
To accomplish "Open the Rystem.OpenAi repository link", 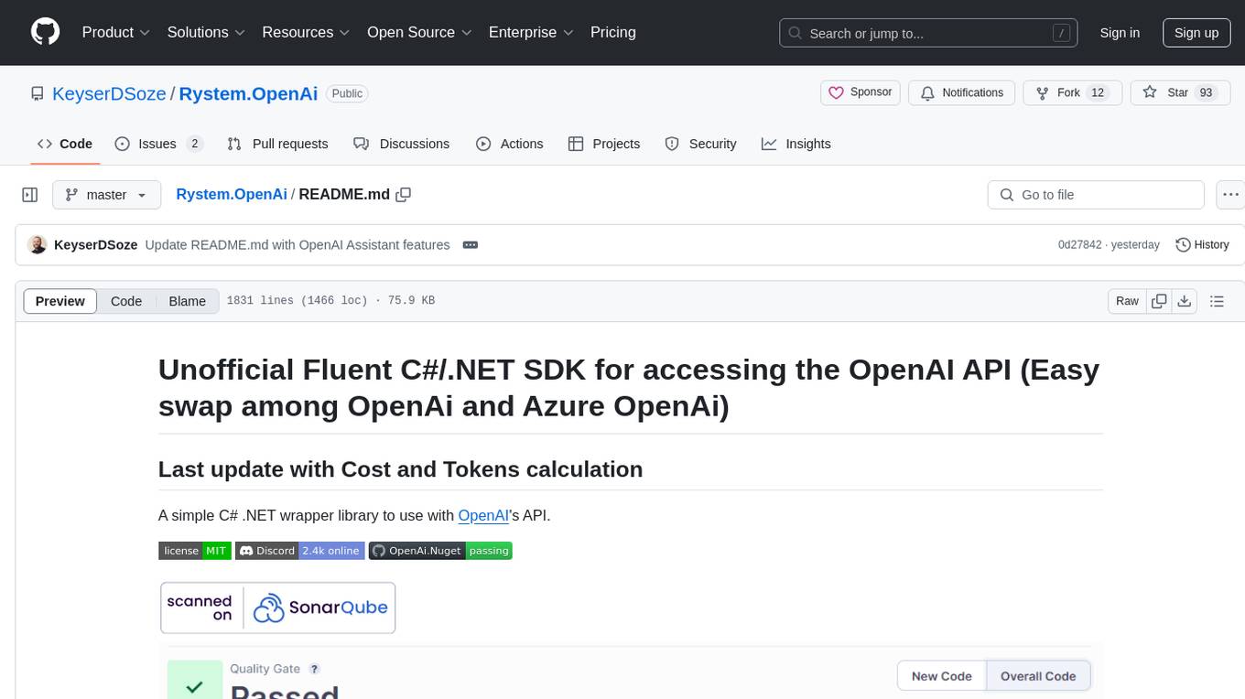I will click(x=248, y=93).
